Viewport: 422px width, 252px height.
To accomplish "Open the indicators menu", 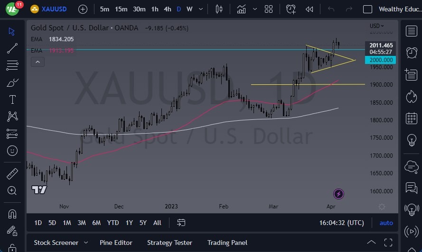I will [241, 9].
